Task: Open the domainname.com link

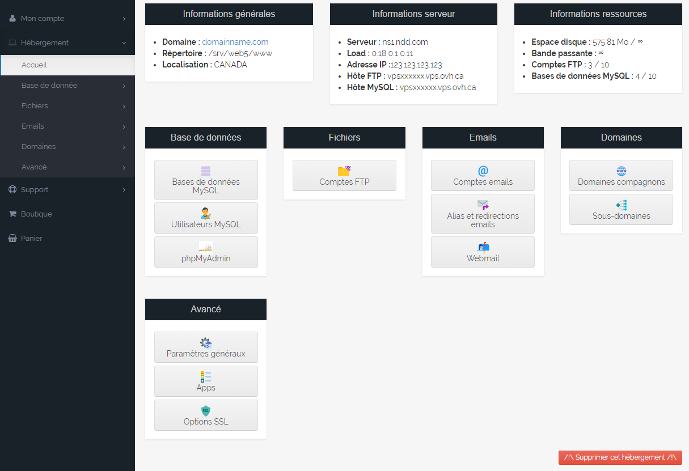Action: [235, 42]
